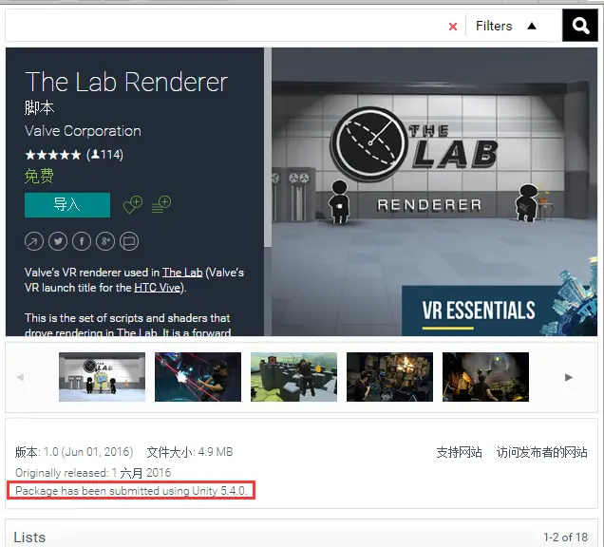Add asset to wish list heart icon
604x547 pixels.
click(133, 204)
